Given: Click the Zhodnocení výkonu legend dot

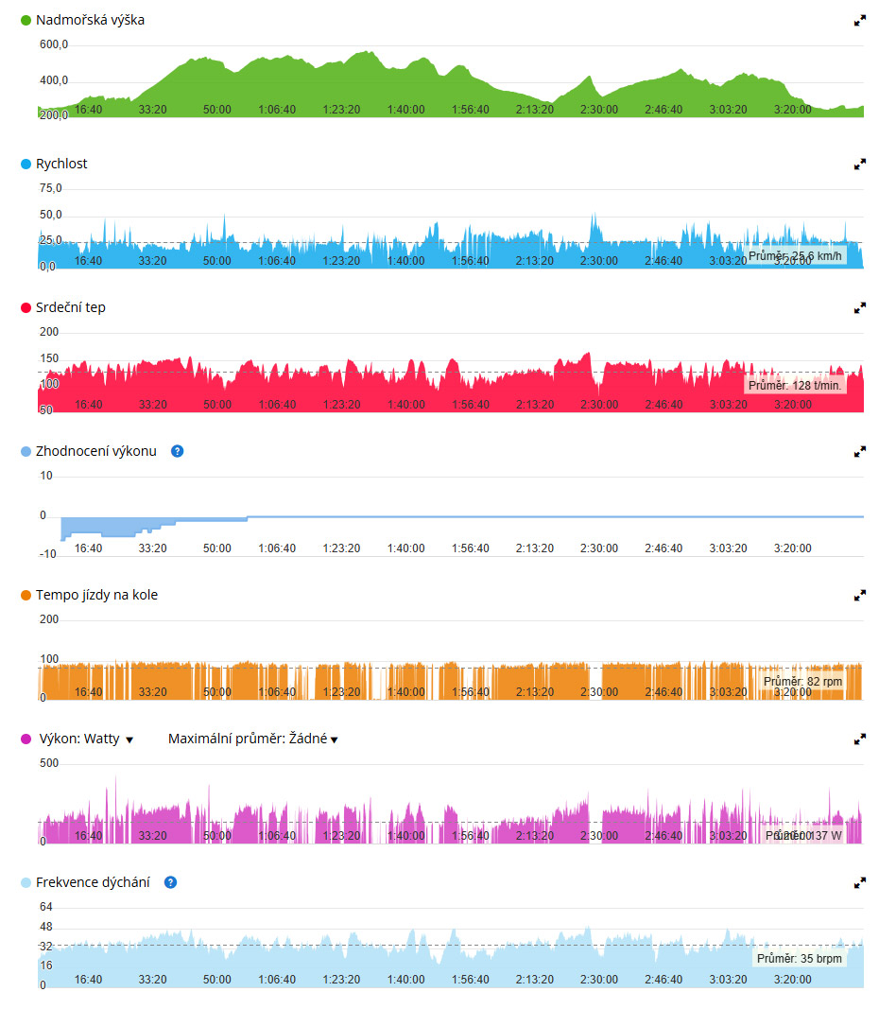Looking at the screenshot, I should (26, 452).
